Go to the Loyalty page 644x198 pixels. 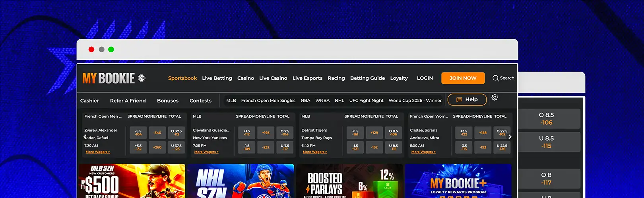[399, 78]
